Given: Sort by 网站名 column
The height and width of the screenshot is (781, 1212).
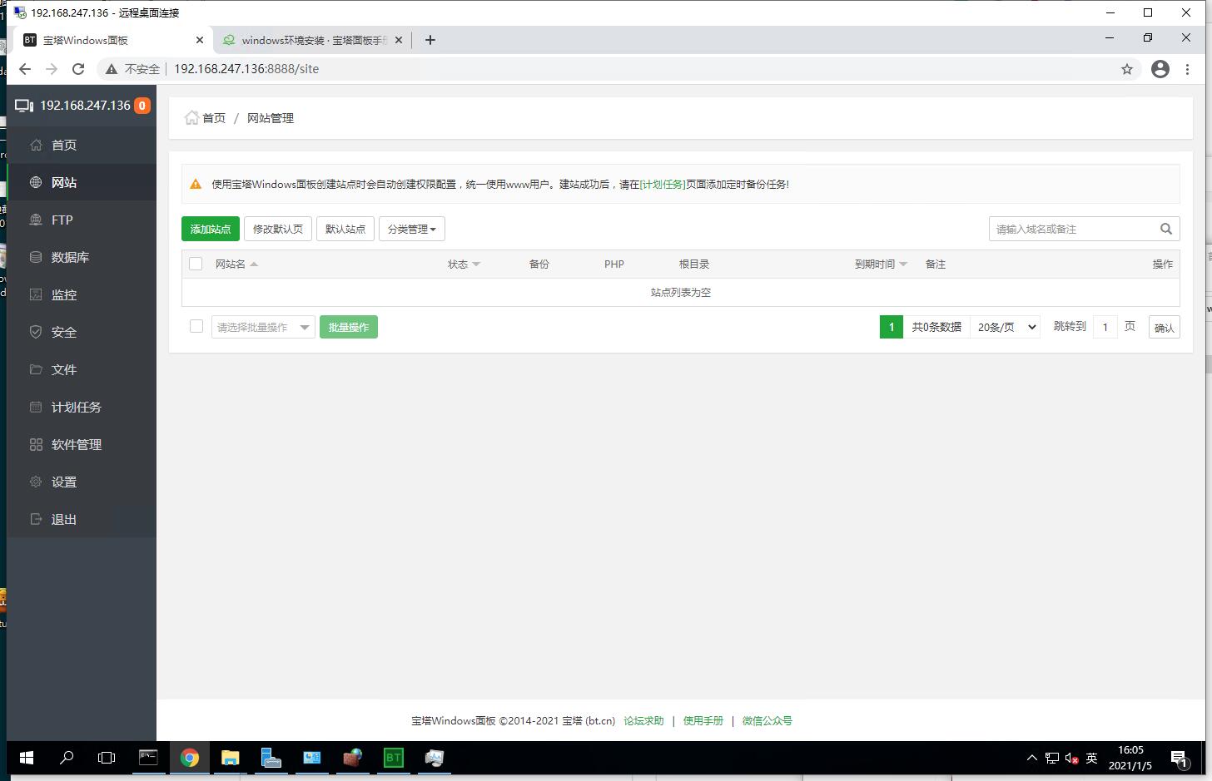Looking at the screenshot, I should pos(236,264).
